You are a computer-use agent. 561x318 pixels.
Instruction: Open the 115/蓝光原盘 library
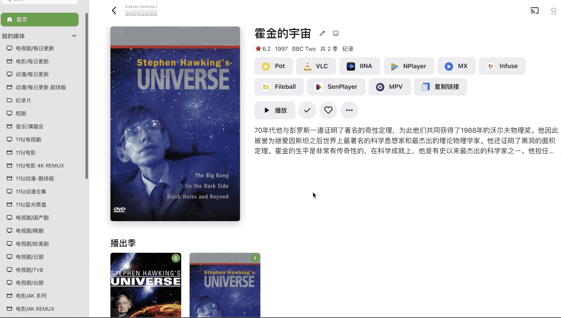pos(40,205)
